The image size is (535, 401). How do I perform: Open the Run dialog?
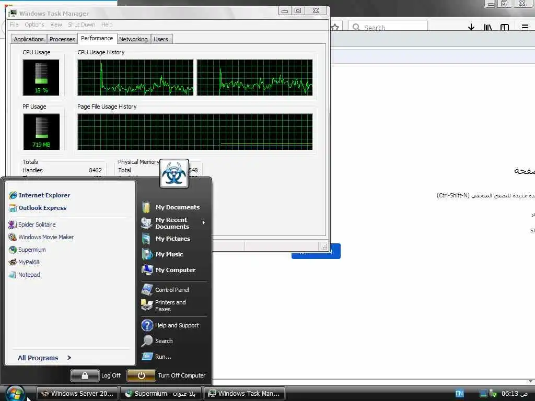157,356
